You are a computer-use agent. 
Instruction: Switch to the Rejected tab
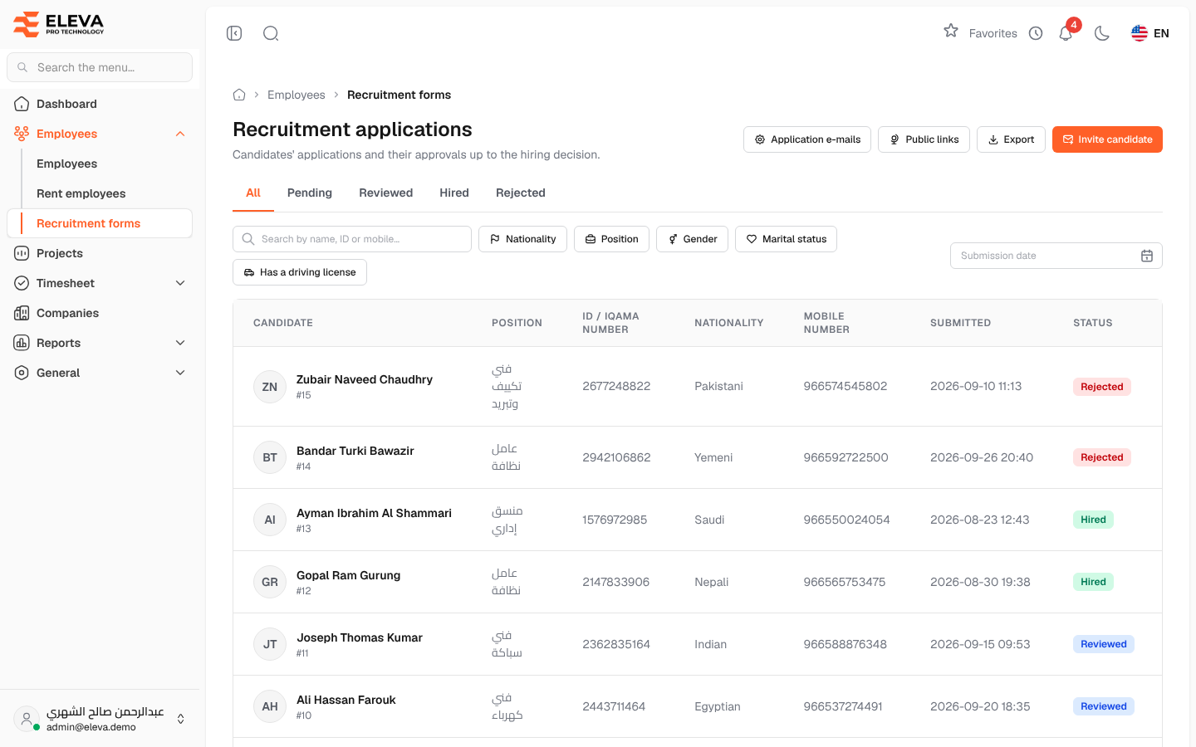(521, 193)
